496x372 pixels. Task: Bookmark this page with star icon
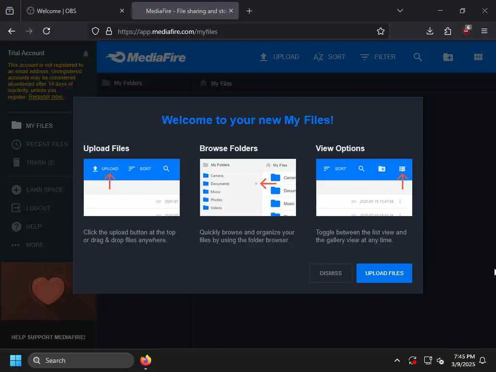tap(381, 31)
